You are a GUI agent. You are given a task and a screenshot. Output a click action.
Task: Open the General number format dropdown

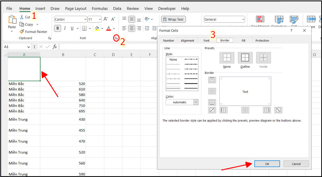(x=243, y=19)
